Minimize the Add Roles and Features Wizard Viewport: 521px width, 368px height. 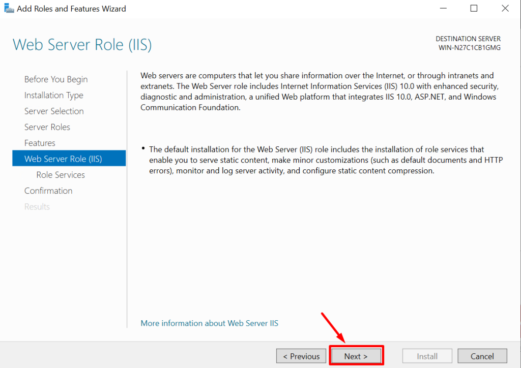443,9
